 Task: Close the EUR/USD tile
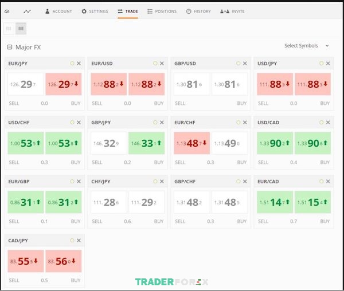point(162,64)
